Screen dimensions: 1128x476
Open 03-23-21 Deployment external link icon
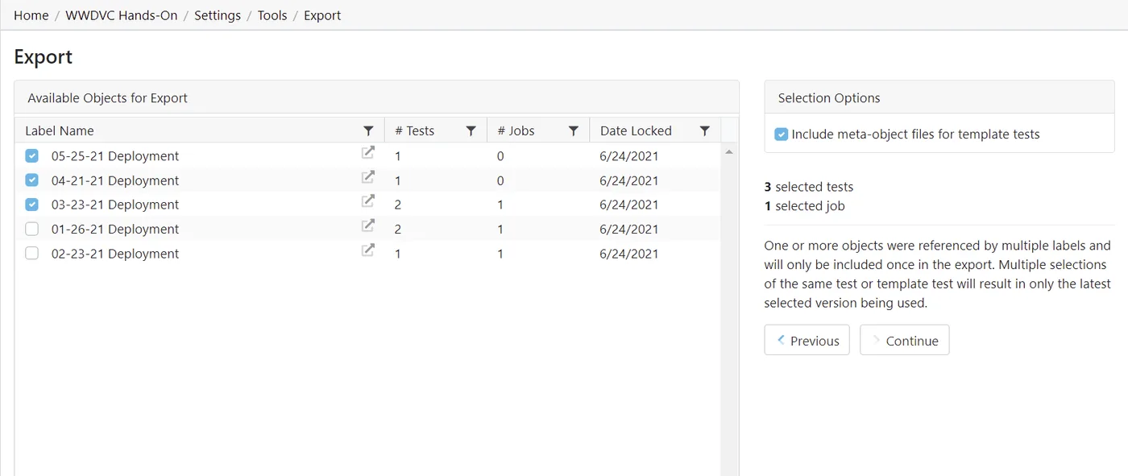tap(368, 201)
